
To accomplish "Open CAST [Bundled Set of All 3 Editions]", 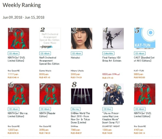I will [144, 59].
